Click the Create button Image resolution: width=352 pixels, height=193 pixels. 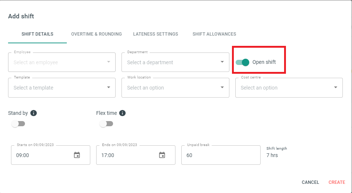pos(337,182)
